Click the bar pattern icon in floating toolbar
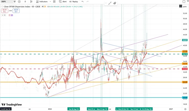The image size is (189, 111). (x=115, y=3)
